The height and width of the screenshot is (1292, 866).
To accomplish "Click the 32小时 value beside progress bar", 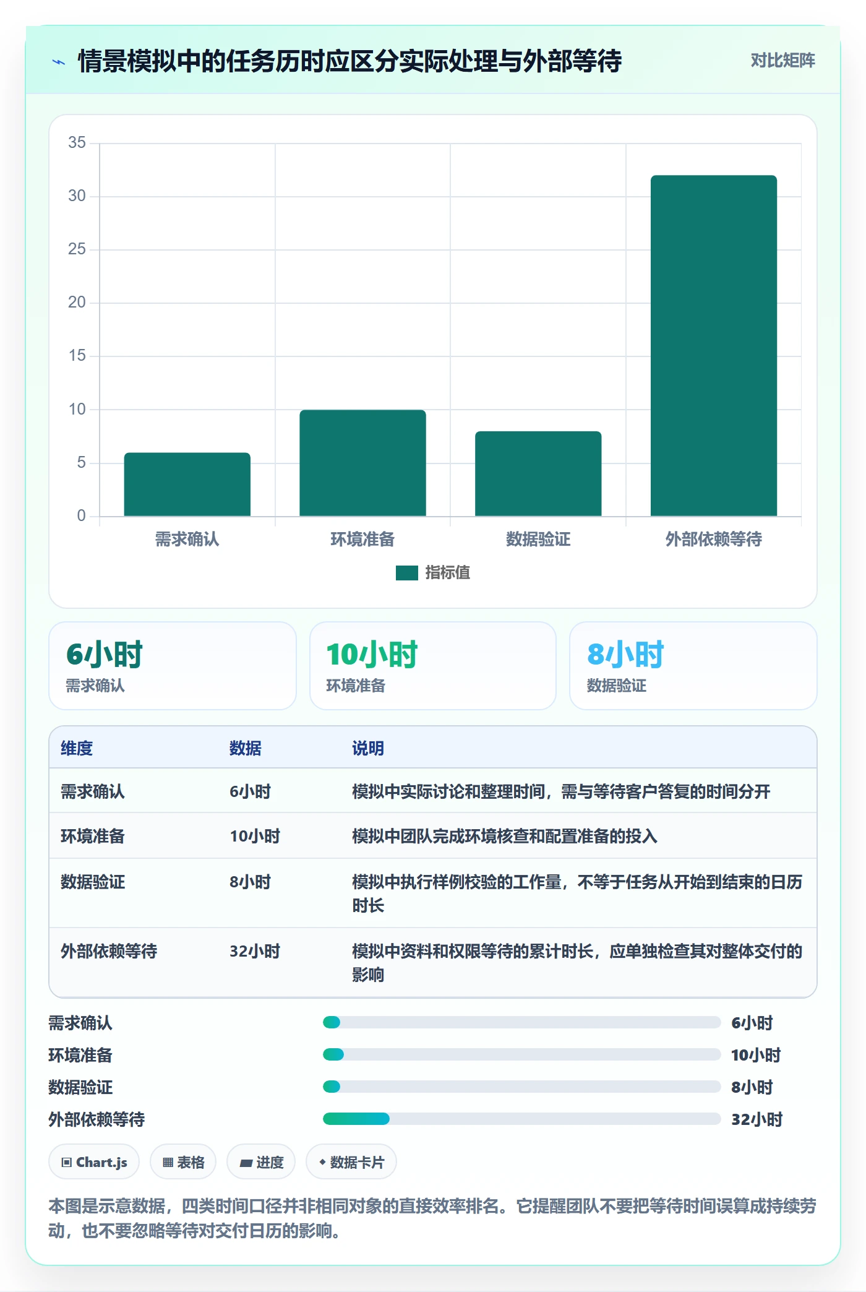I will coord(757,1119).
